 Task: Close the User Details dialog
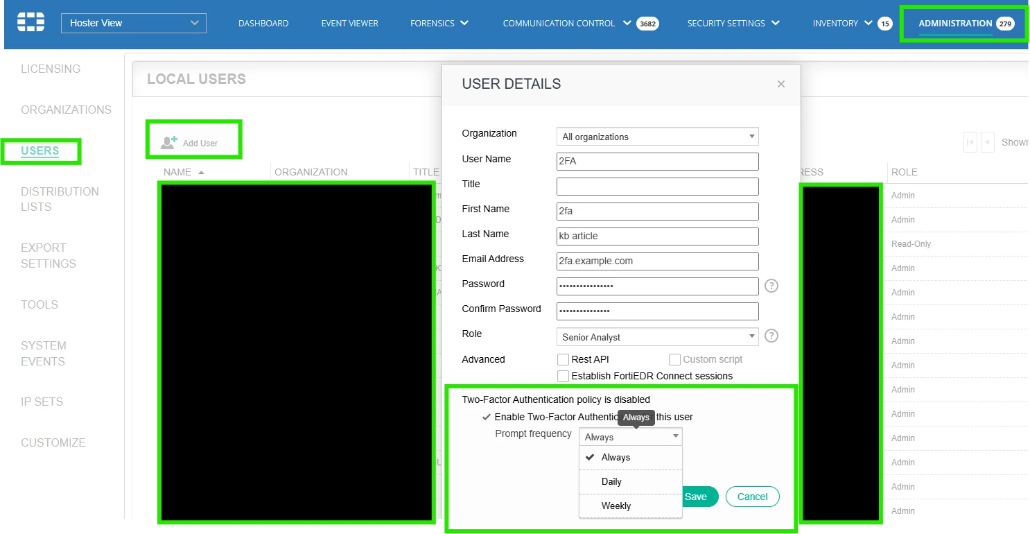[781, 84]
